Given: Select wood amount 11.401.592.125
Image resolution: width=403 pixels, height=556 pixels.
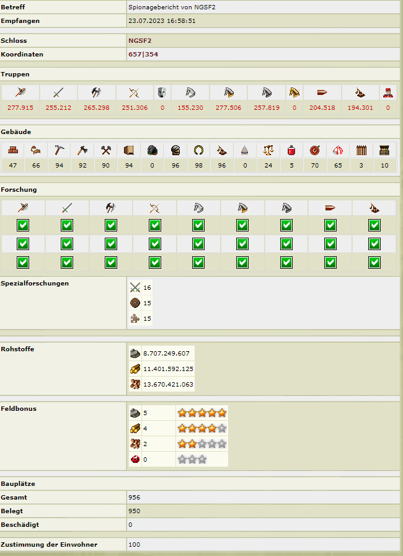Looking at the screenshot, I should tap(168, 369).
